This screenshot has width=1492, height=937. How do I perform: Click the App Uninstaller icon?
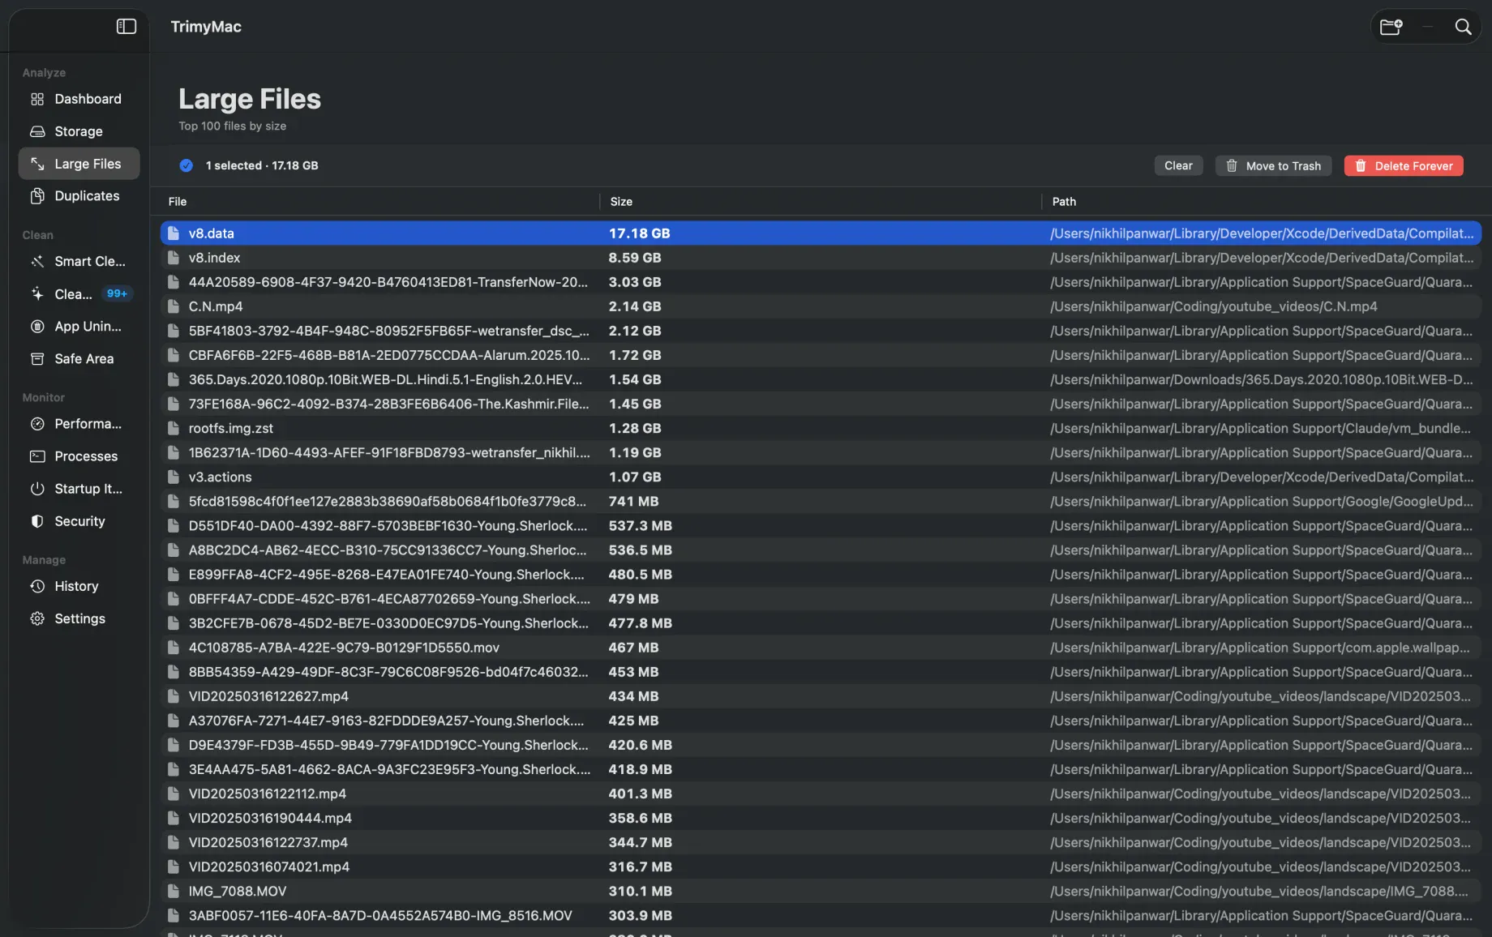[x=37, y=326]
